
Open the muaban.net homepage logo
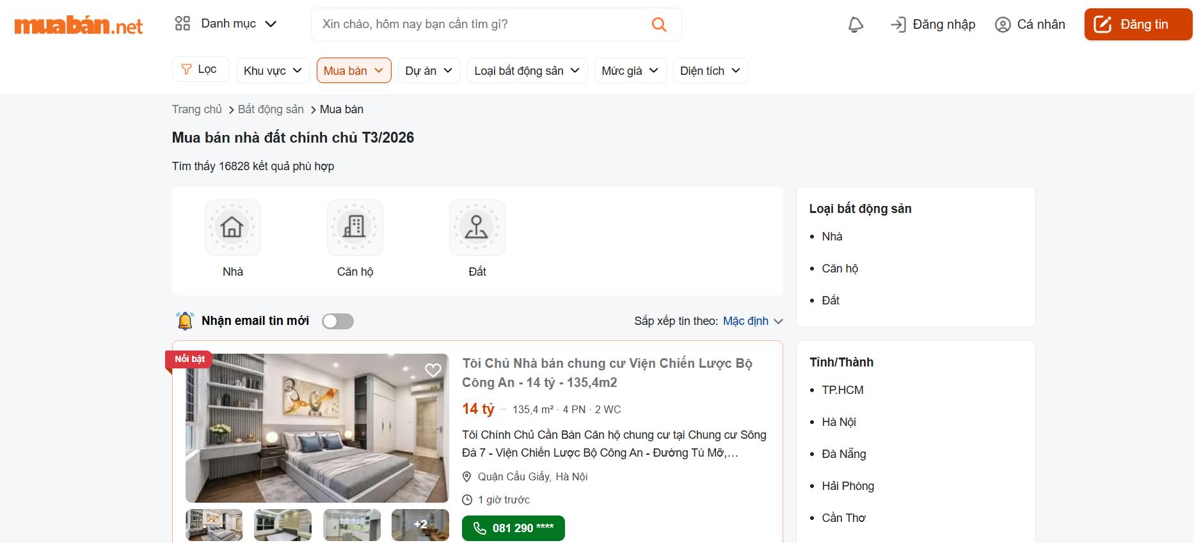click(x=78, y=25)
